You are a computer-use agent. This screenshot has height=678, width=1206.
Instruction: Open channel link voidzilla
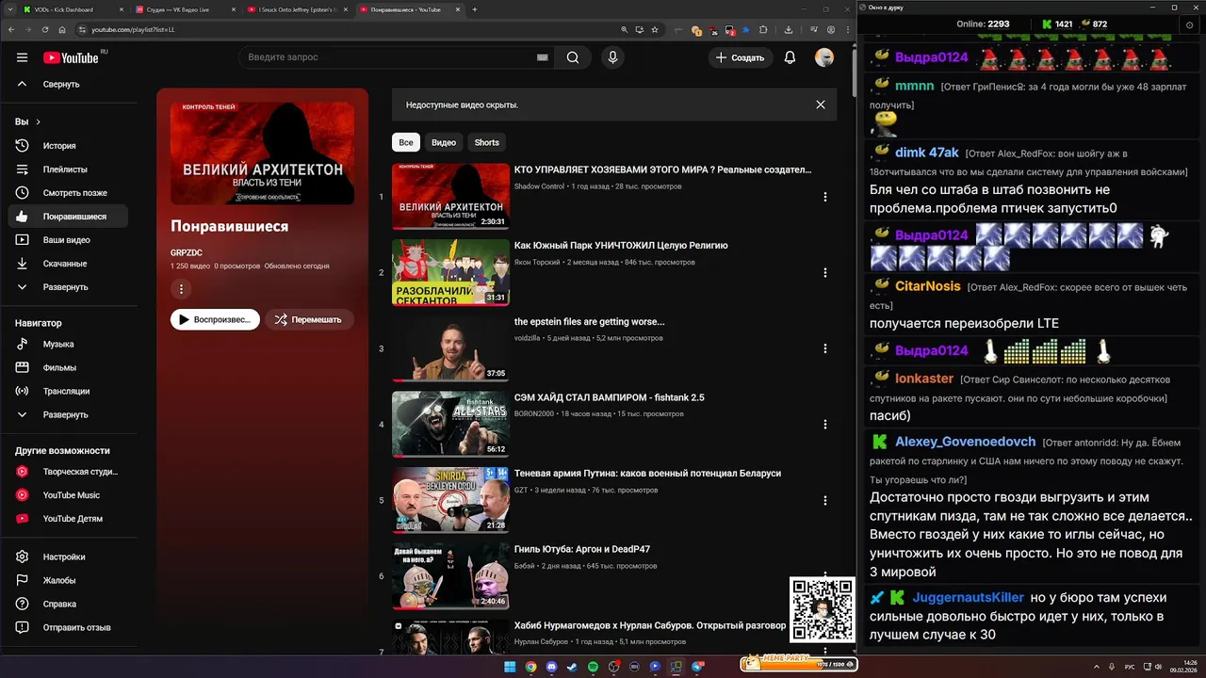(527, 338)
